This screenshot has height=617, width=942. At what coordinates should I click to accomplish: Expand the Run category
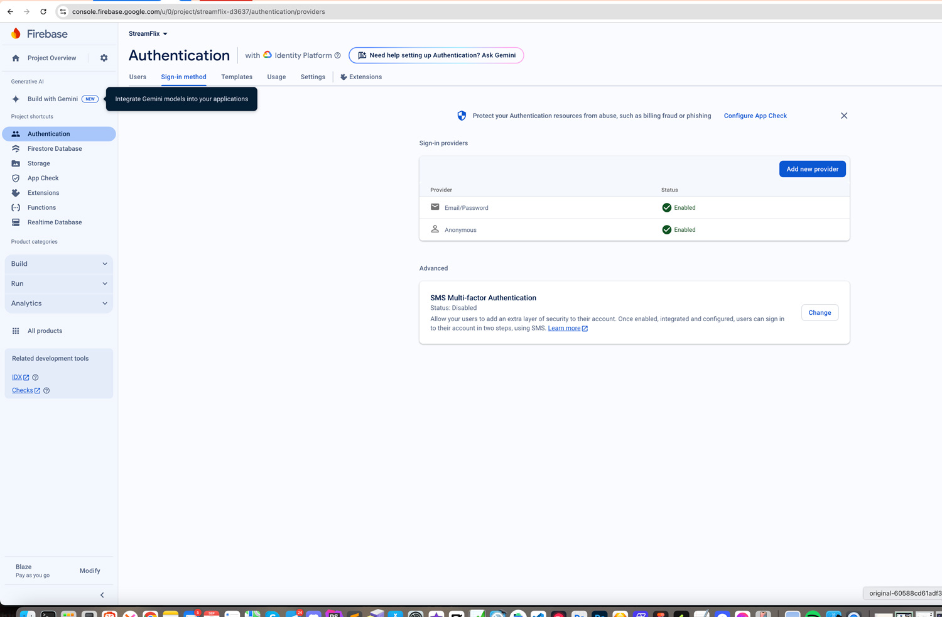tap(59, 283)
